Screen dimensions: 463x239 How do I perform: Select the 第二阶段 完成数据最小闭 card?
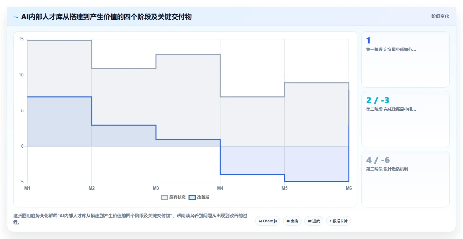tap(406, 119)
